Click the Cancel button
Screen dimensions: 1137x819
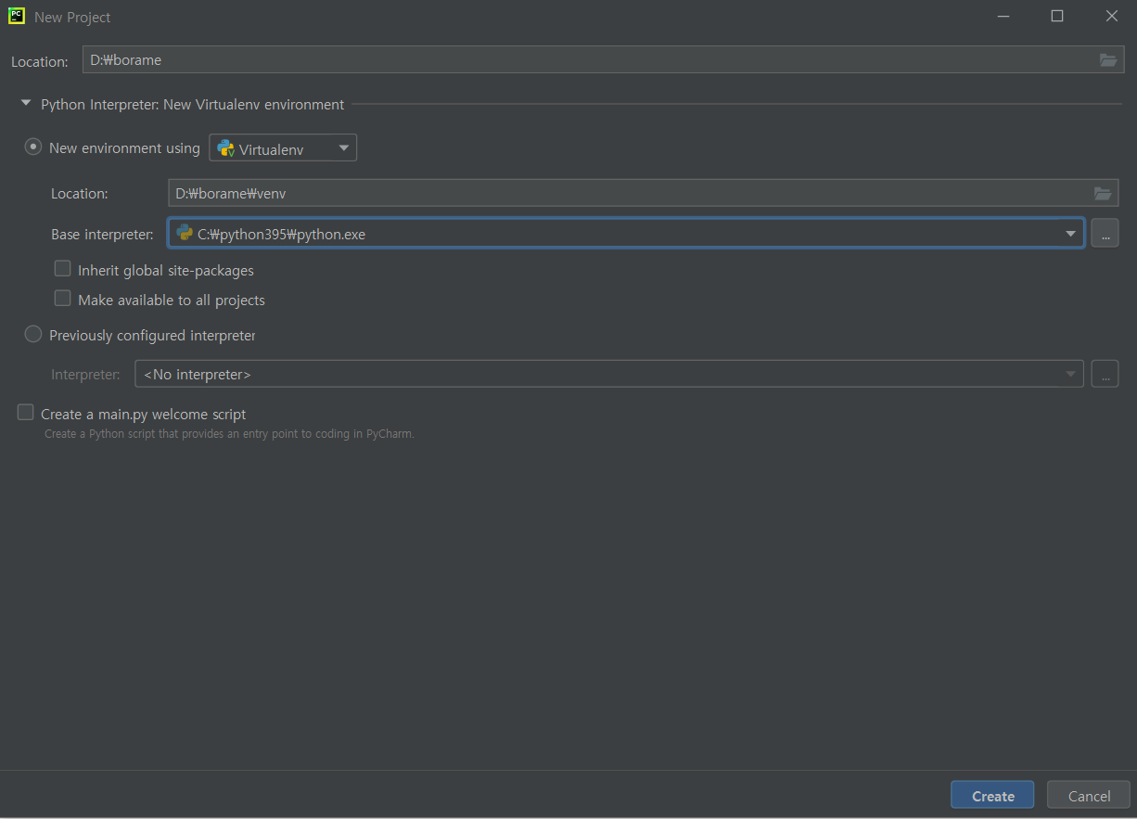(x=1089, y=796)
